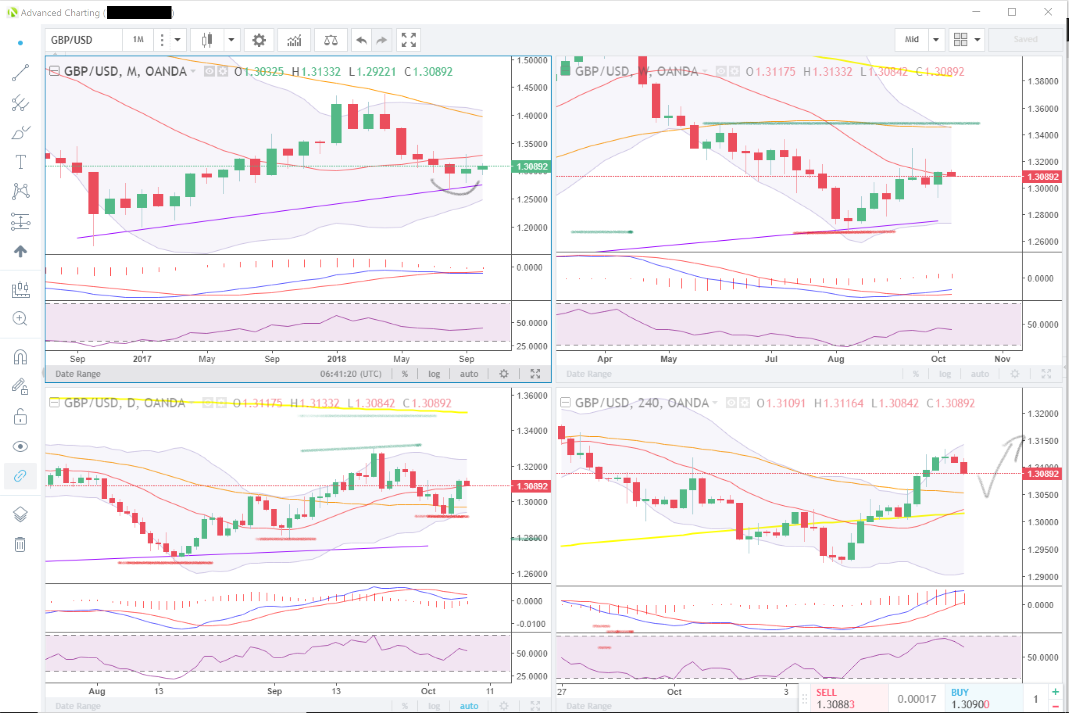Click the trash Remove drawings icon

[x=20, y=544]
